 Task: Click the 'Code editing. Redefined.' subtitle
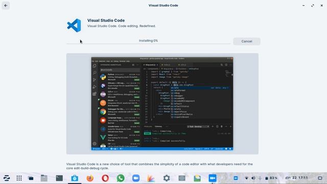click(x=137, y=26)
